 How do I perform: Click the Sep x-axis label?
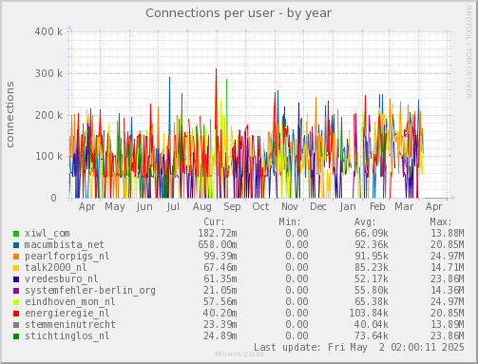tap(232, 207)
